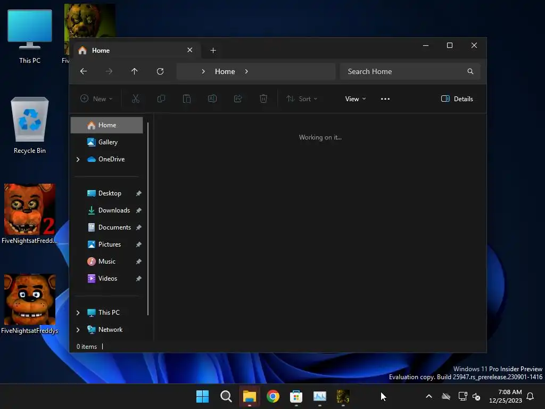Expand the OneDrive tree node

coord(78,159)
